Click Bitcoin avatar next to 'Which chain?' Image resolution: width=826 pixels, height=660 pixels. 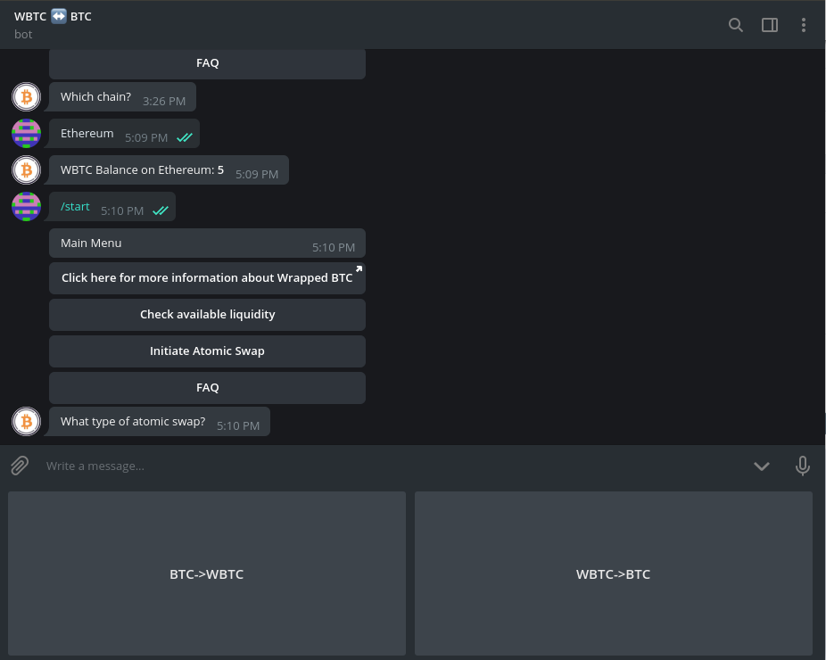(x=27, y=97)
